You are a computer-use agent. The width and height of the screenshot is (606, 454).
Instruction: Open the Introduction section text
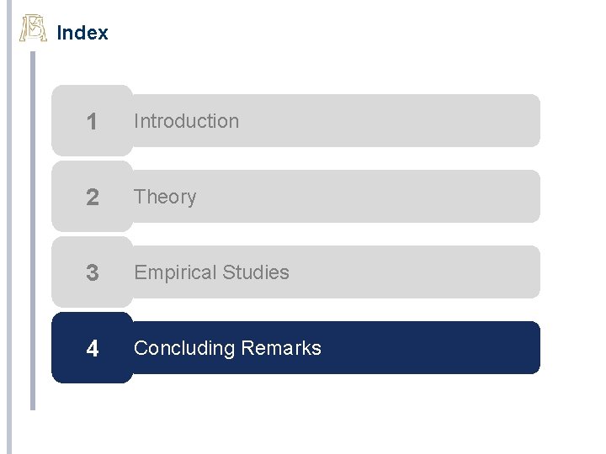coord(186,121)
